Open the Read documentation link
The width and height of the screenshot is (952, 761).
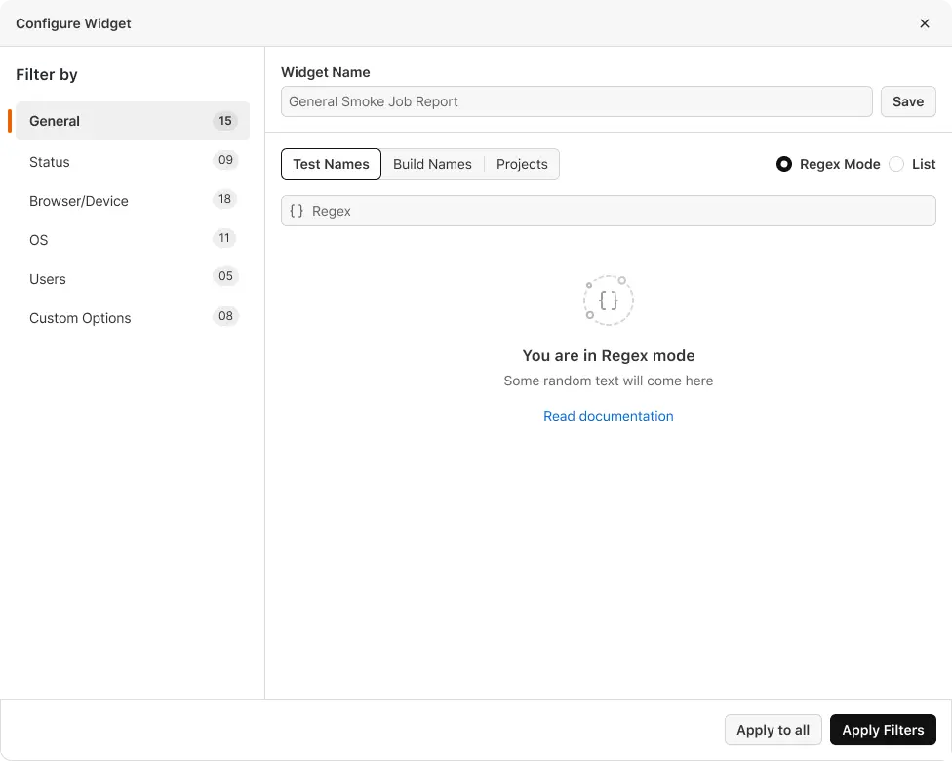[x=609, y=416]
